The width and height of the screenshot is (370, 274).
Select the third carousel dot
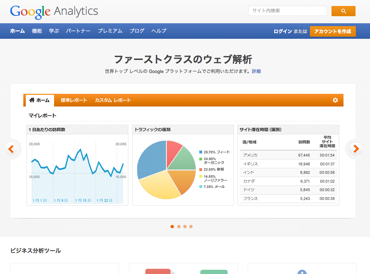pyautogui.click(x=185, y=227)
